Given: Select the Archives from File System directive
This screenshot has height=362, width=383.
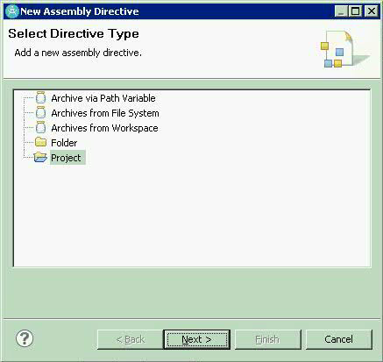Looking at the screenshot, I should click(x=105, y=113).
